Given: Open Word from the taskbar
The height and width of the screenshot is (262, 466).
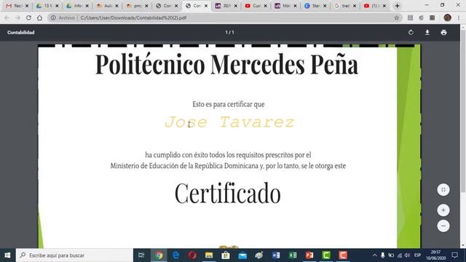Looking at the screenshot, I should point(276,255).
